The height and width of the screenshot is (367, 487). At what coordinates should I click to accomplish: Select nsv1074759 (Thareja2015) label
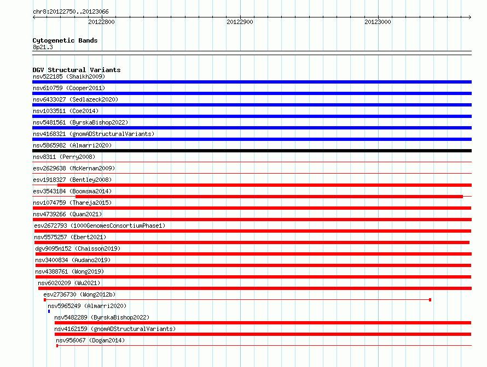72,203
